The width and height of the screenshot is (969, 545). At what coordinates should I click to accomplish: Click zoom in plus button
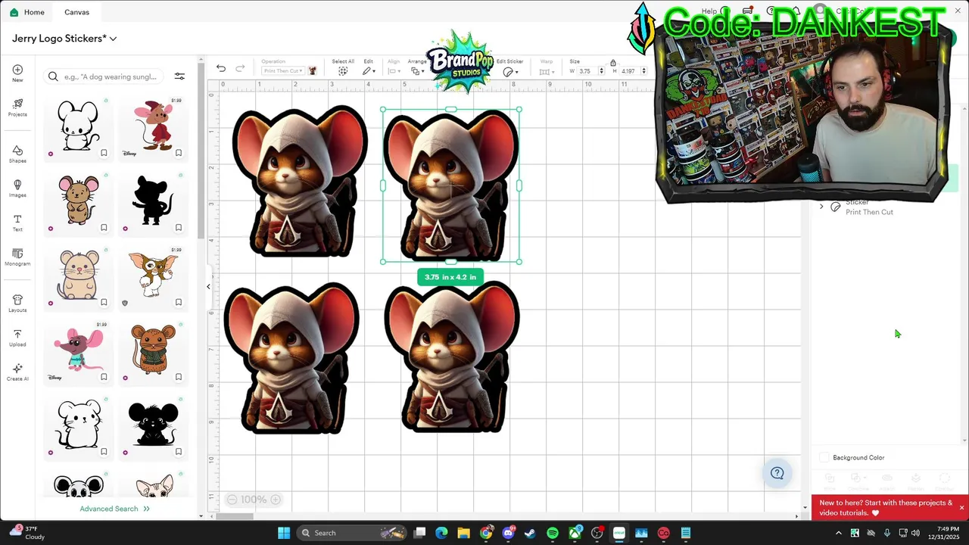pos(276,500)
